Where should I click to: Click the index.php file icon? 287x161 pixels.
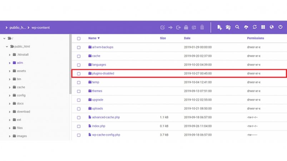click(x=90, y=126)
